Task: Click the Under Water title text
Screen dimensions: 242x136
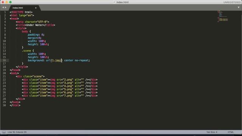Action: click(35, 25)
